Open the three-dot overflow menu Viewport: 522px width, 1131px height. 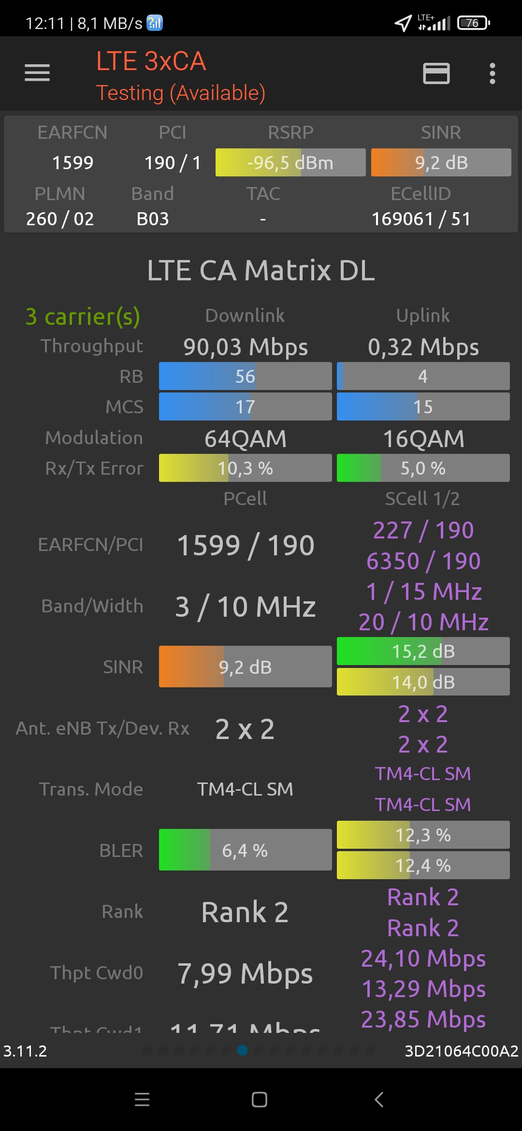492,73
